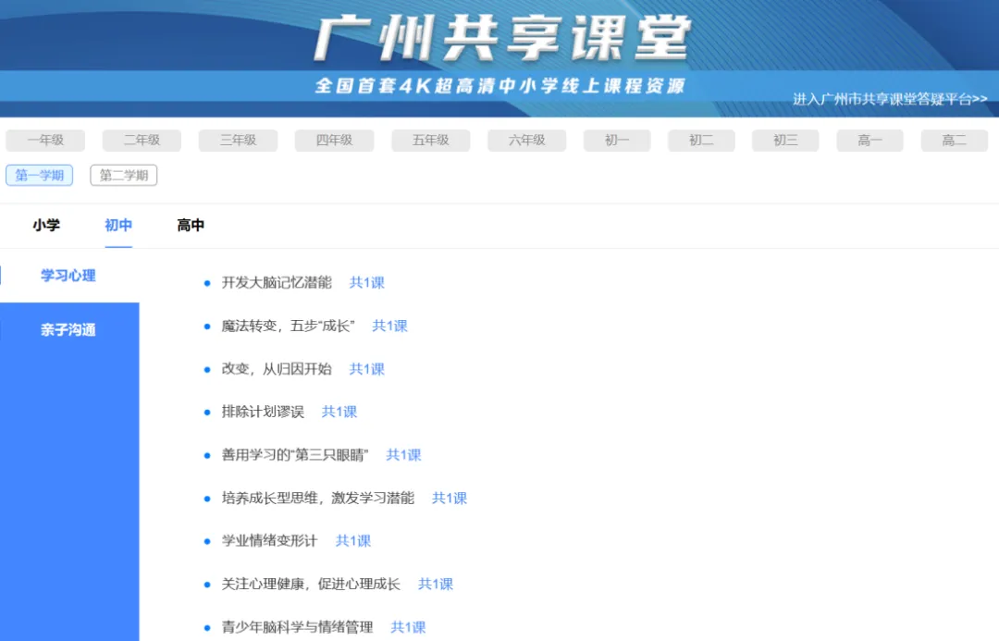Click 共1课 beside 青少年脑科学与情绪管理
This screenshot has height=641, width=999.
point(409,627)
